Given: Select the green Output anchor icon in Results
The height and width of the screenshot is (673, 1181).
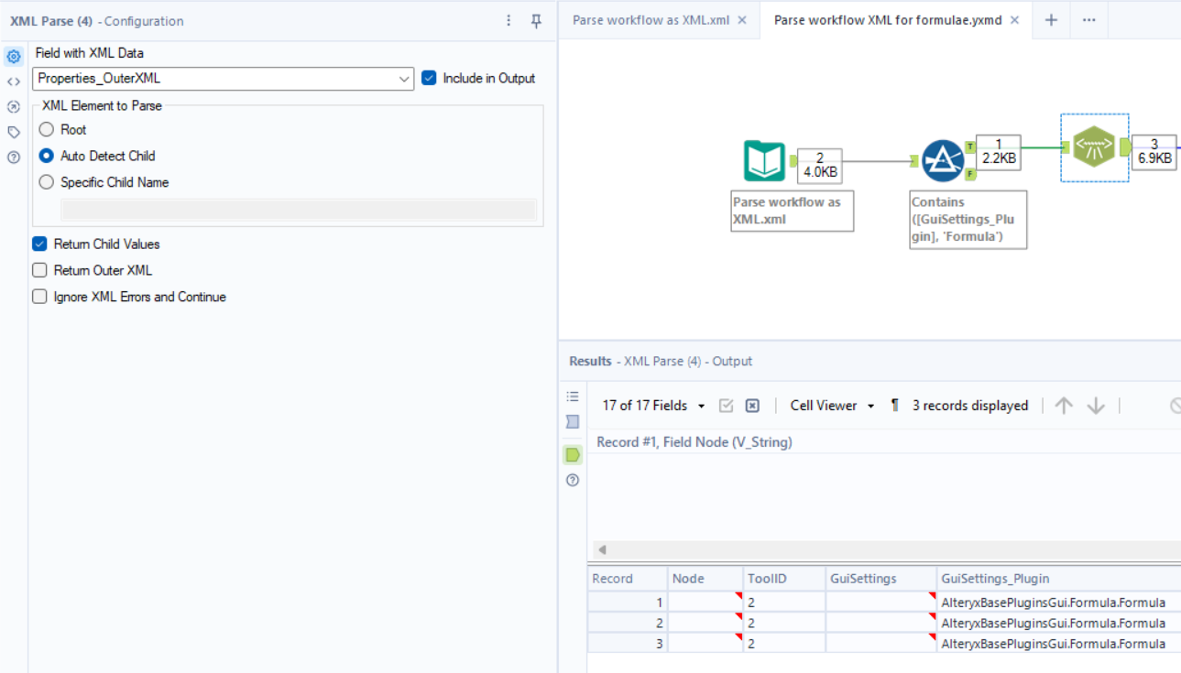Looking at the screenshot, I should point(573,454).
